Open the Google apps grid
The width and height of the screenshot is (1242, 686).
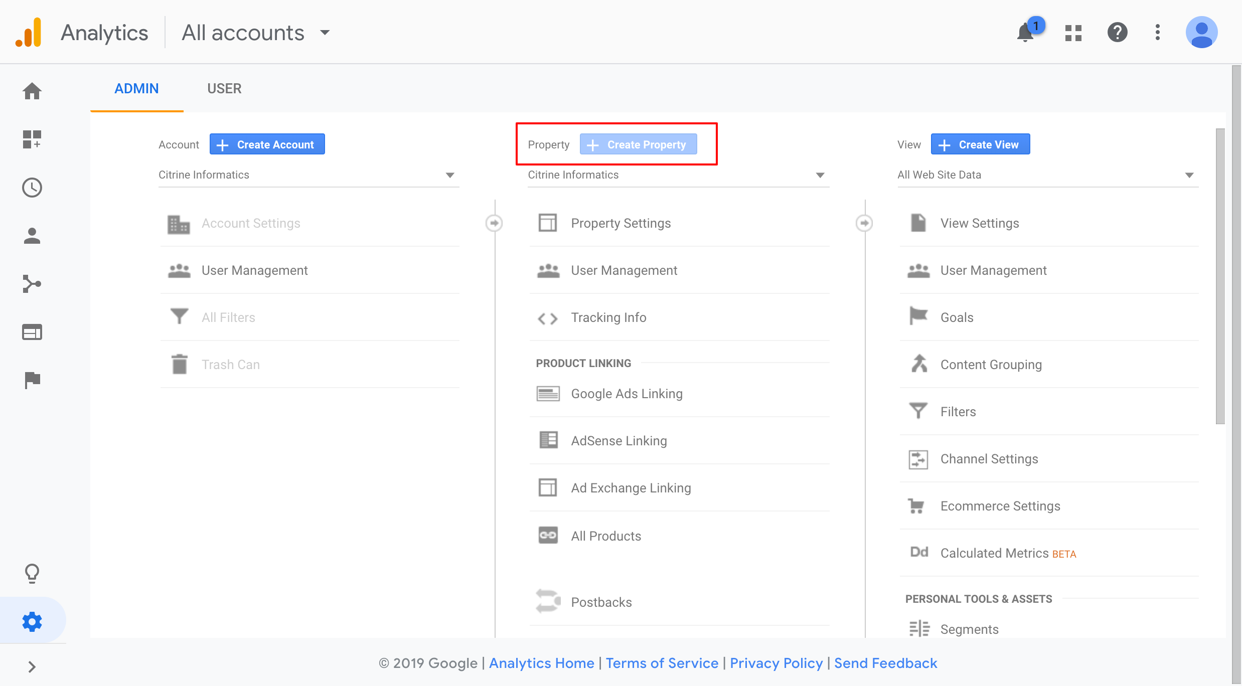(x=1073, y=33)
